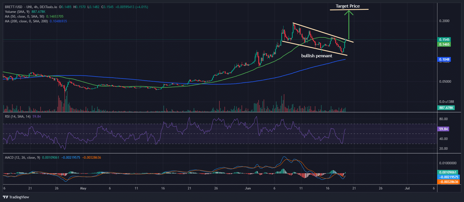464x202 pixels.
Task: Select the RSI (14, SMA, 14) legend
Action: click(18, 117)
